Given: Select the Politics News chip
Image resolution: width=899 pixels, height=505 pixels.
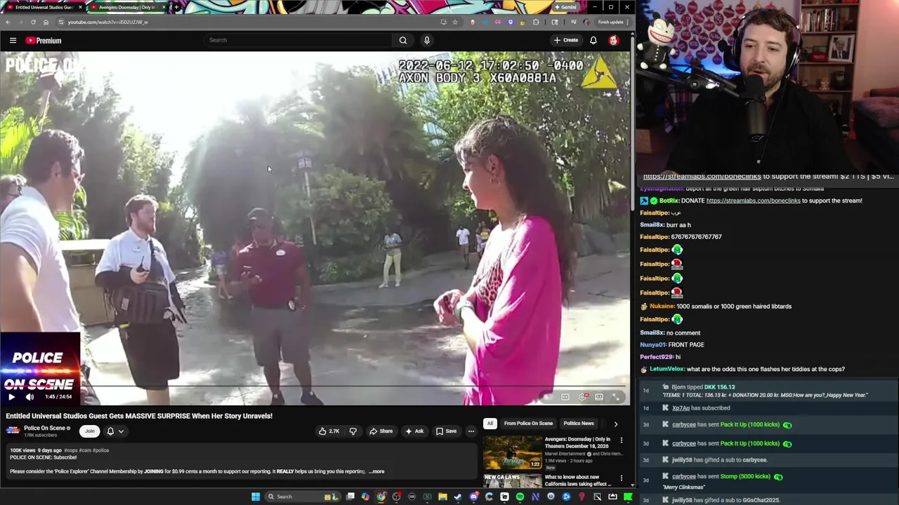Looking at the screenshot, I should pos(579,424).
